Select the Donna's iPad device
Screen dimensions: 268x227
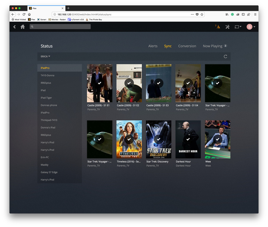pyautogui.click(x=59, y=128)
